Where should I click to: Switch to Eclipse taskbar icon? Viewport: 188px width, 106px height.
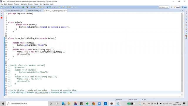coord(112,103)
